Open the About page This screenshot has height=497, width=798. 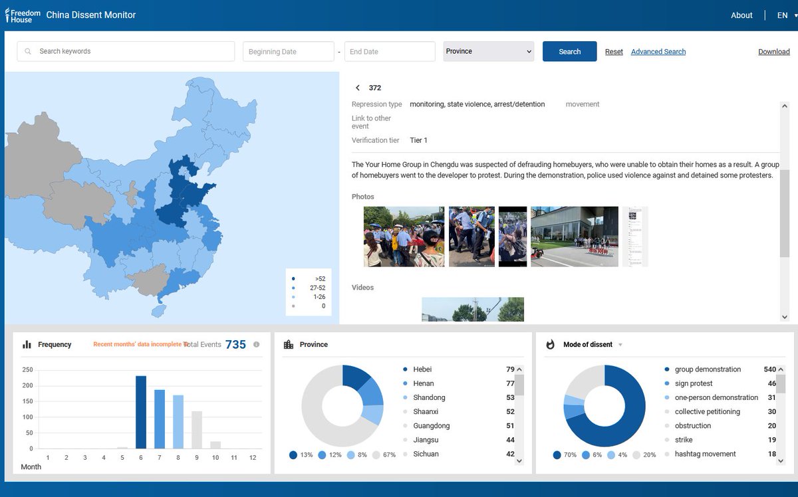tap(741, 15)
